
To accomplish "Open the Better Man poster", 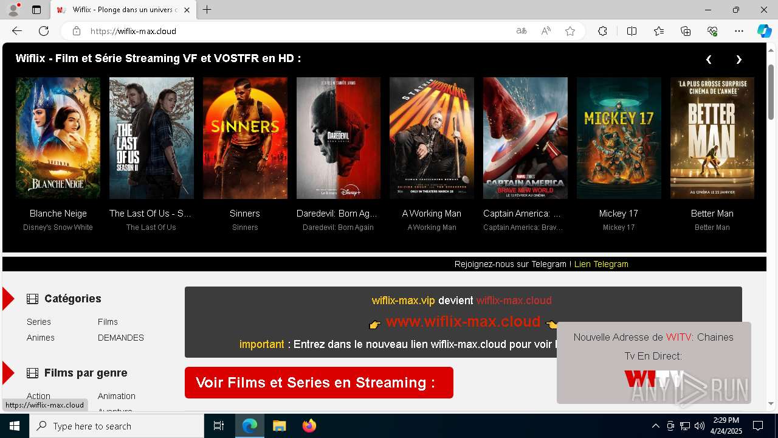I will [x=712, y=138].
